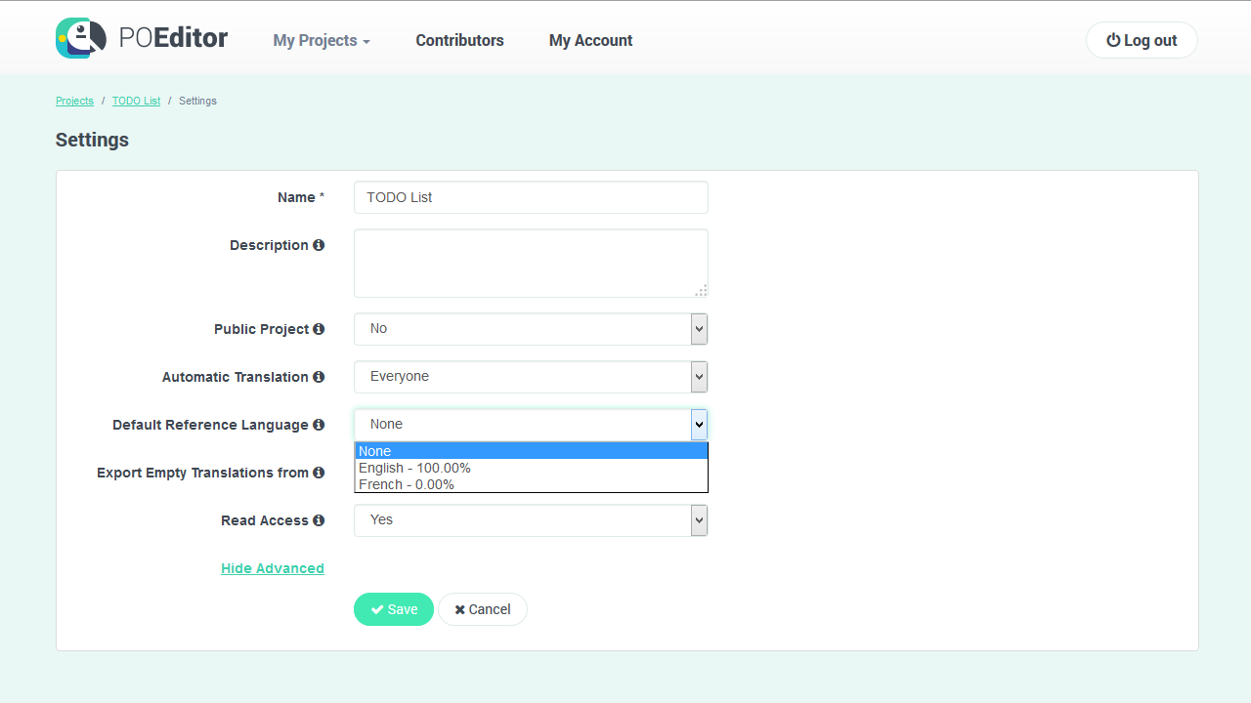Click the Read Access info icon
The width and height of the screenshot is (1251, 703).
[x=320, y=520]
